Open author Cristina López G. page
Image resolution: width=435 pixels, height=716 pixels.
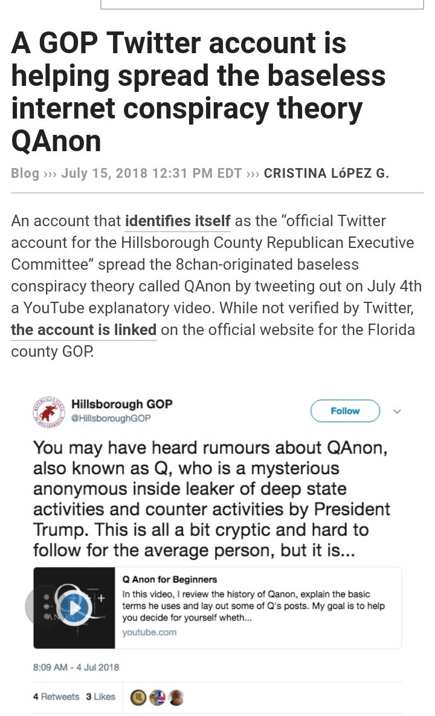click(326, 174)
